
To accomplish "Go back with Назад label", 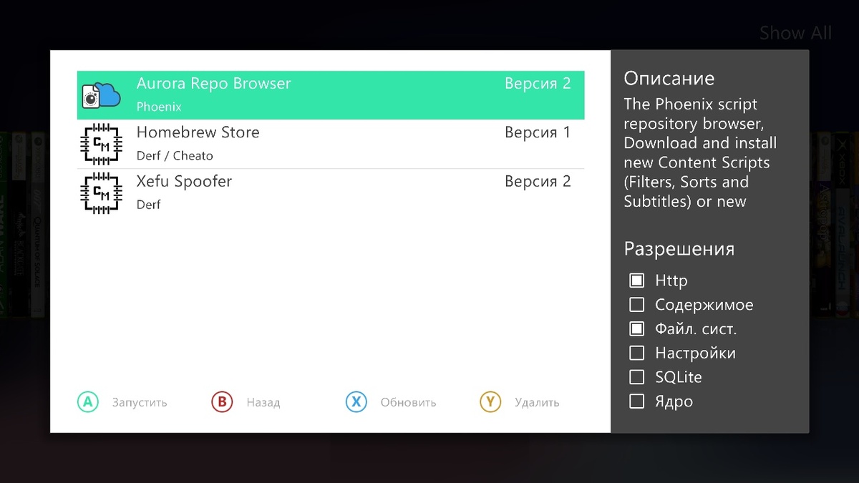I will coord(263,402).
